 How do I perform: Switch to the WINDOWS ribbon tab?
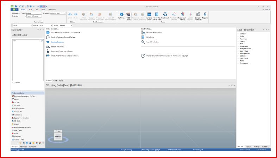[x=52, y=9]
